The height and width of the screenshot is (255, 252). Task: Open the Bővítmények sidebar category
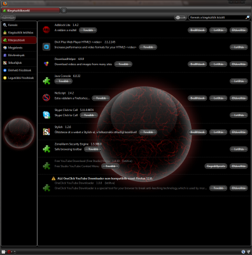[19, 55]
